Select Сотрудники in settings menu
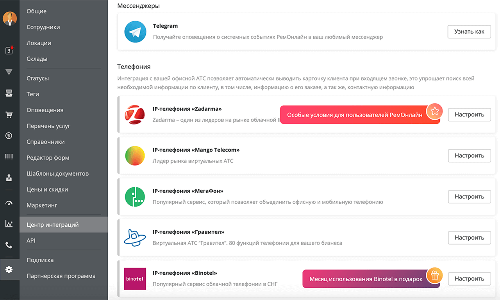The width and height of the screenshot is (500, 300). coord(43,27)
